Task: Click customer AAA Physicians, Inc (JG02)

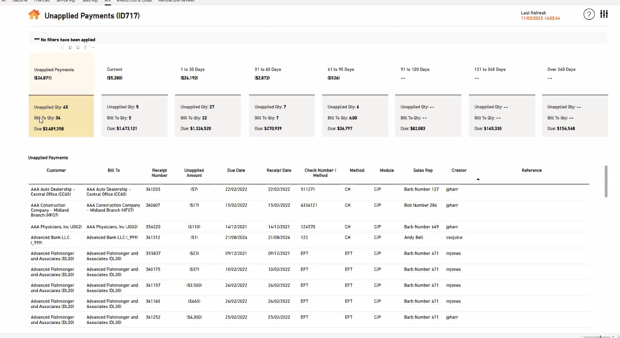Action: point(56,227)
